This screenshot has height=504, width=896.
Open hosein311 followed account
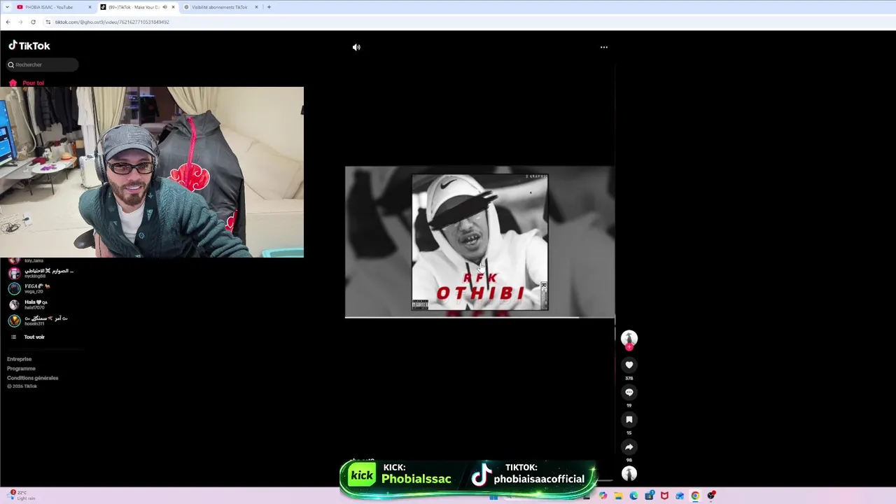pyautogui.click(x=41, y=321)
